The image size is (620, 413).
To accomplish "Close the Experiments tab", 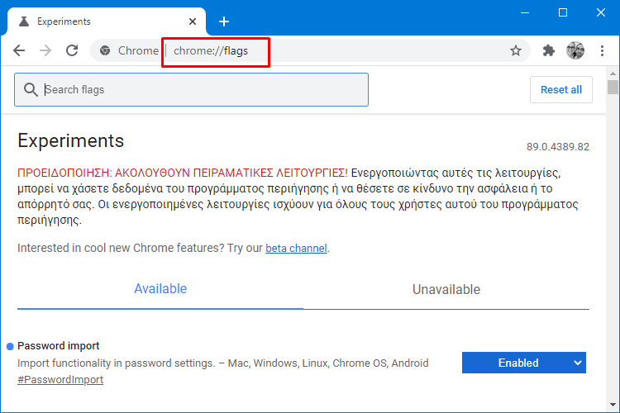I will point(193,21).
